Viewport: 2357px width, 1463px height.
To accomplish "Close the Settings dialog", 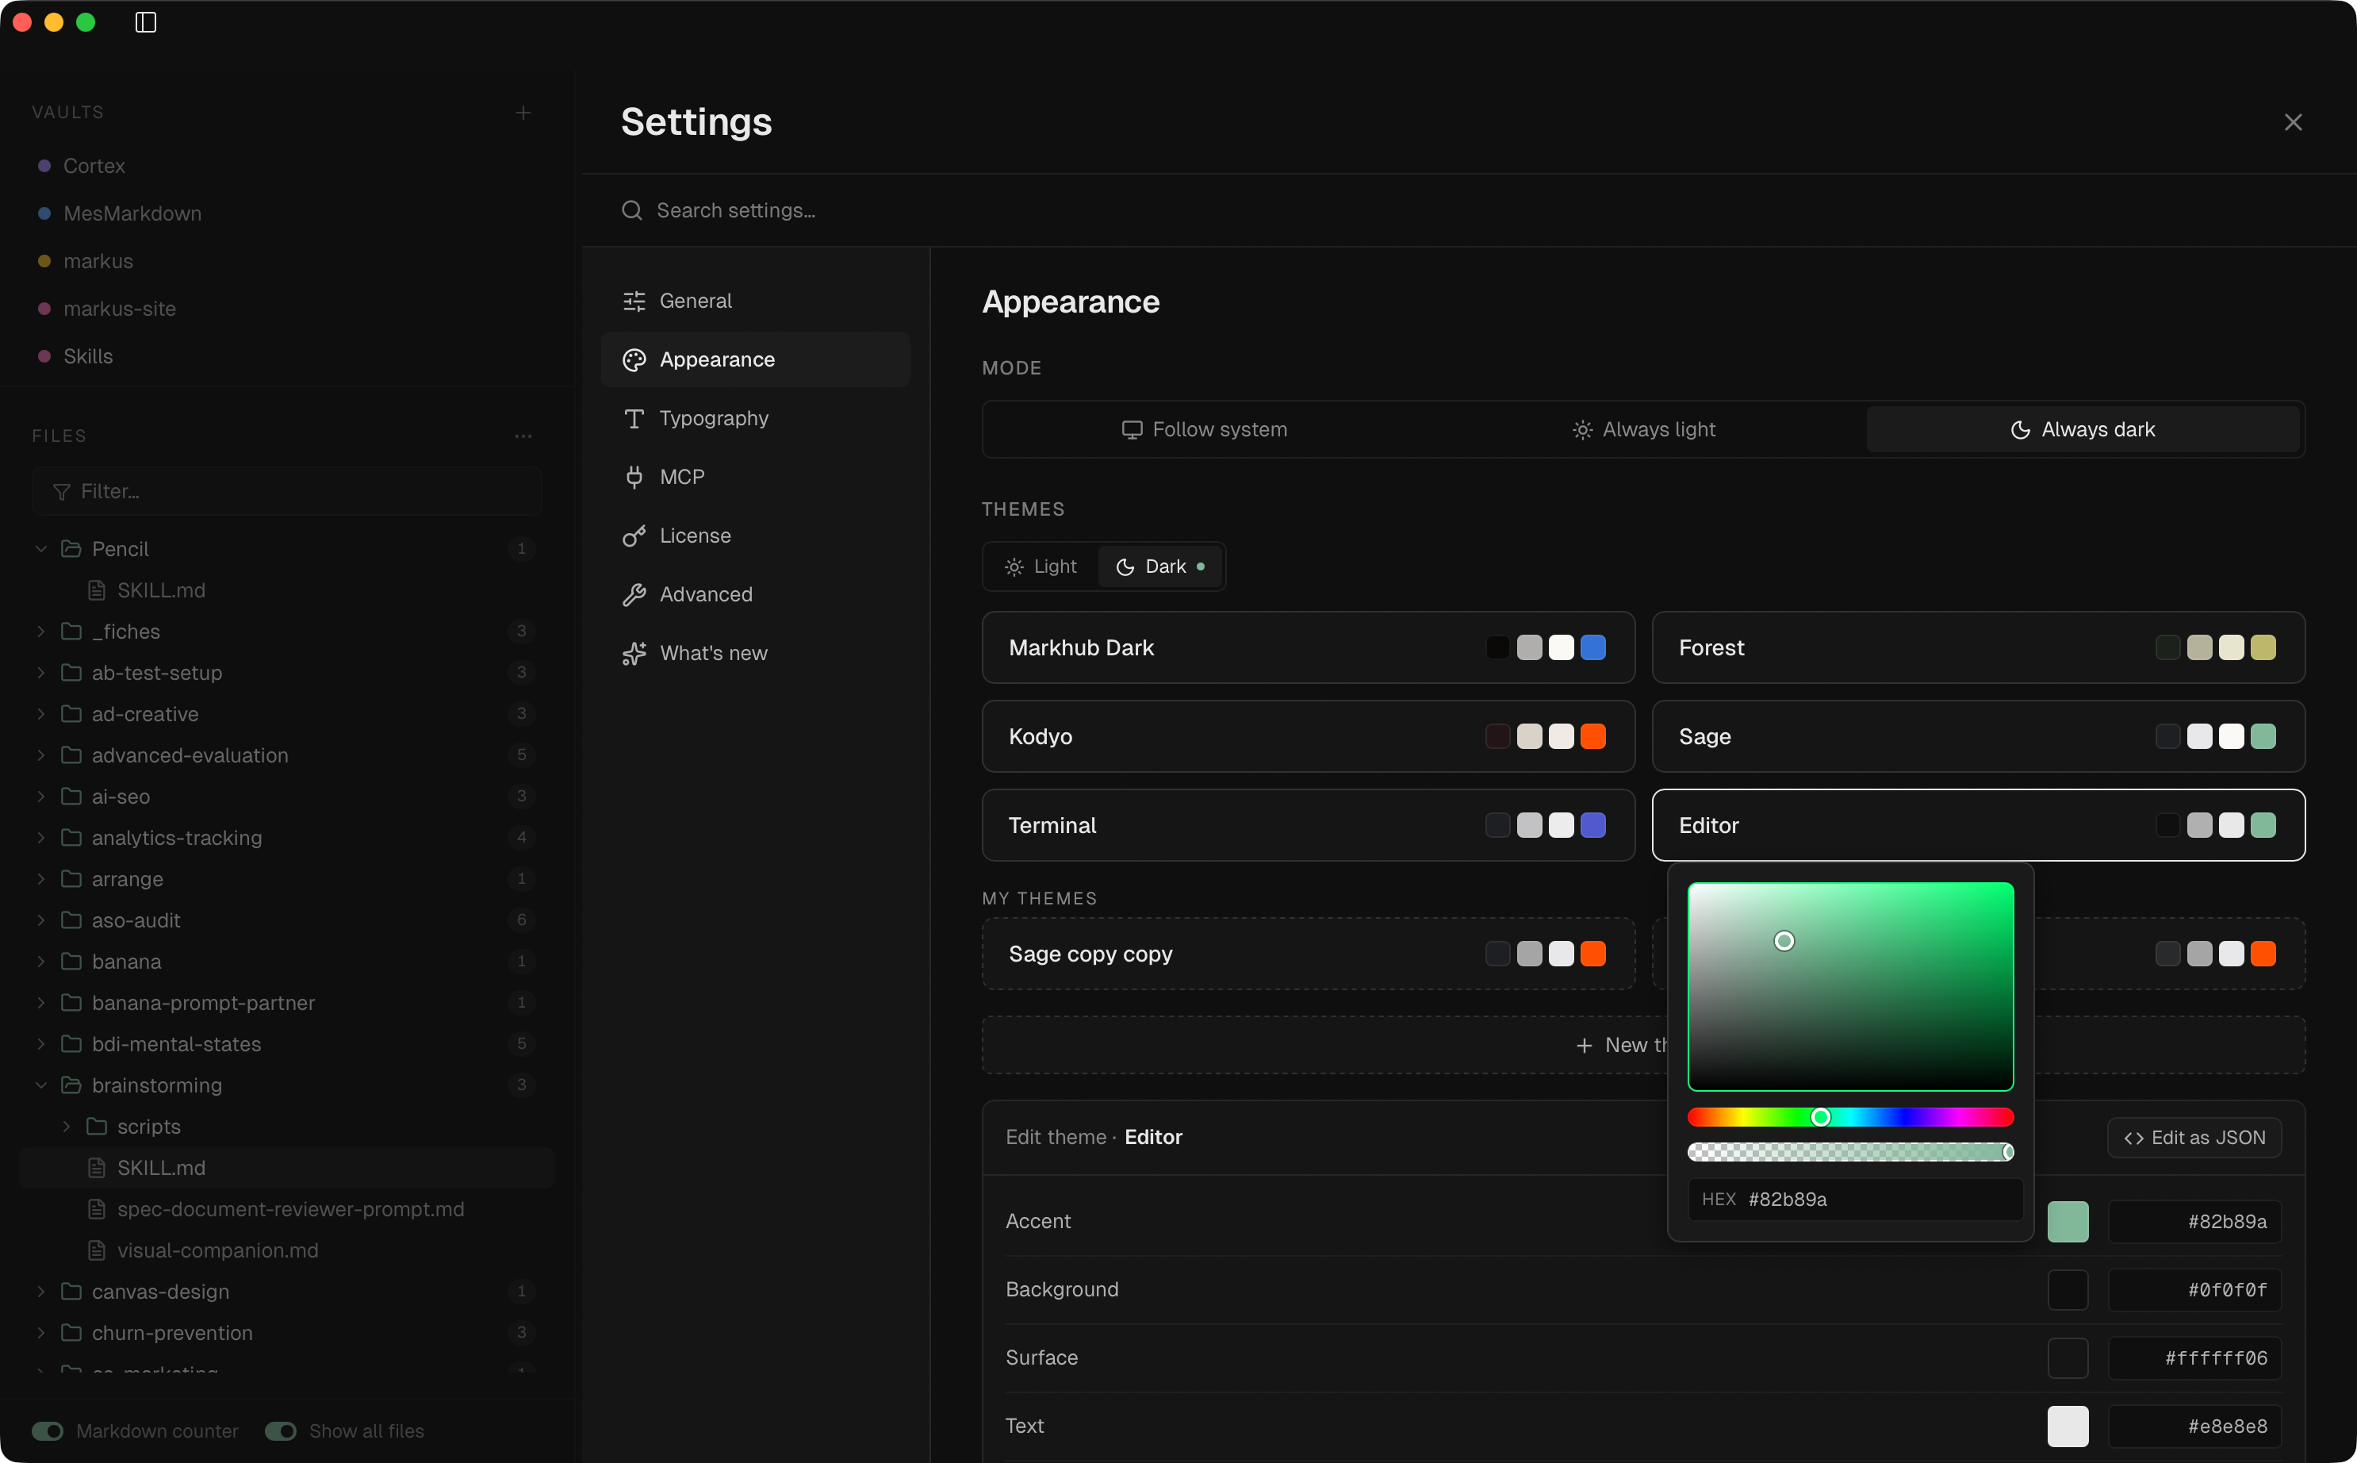I will [x=2292, y=122].
